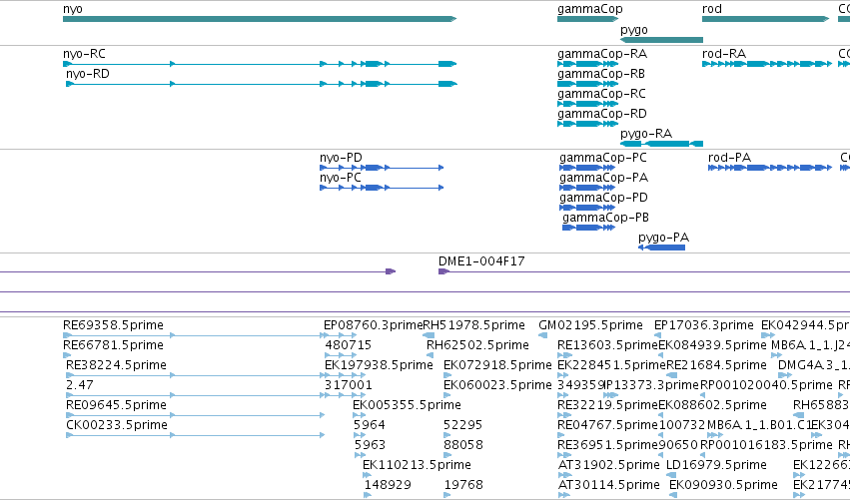The width and height of the screenshot is (850, 500).
Task: Click the 90650 feature label
Action: pos(678,445)
